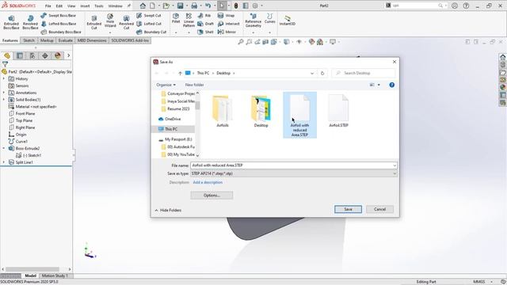
Task: Select the Fillet tool
Action: (x=176, y=18)
